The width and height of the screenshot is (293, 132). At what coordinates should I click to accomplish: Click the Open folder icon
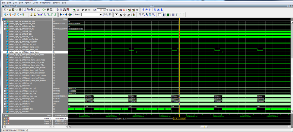(9, 10)
